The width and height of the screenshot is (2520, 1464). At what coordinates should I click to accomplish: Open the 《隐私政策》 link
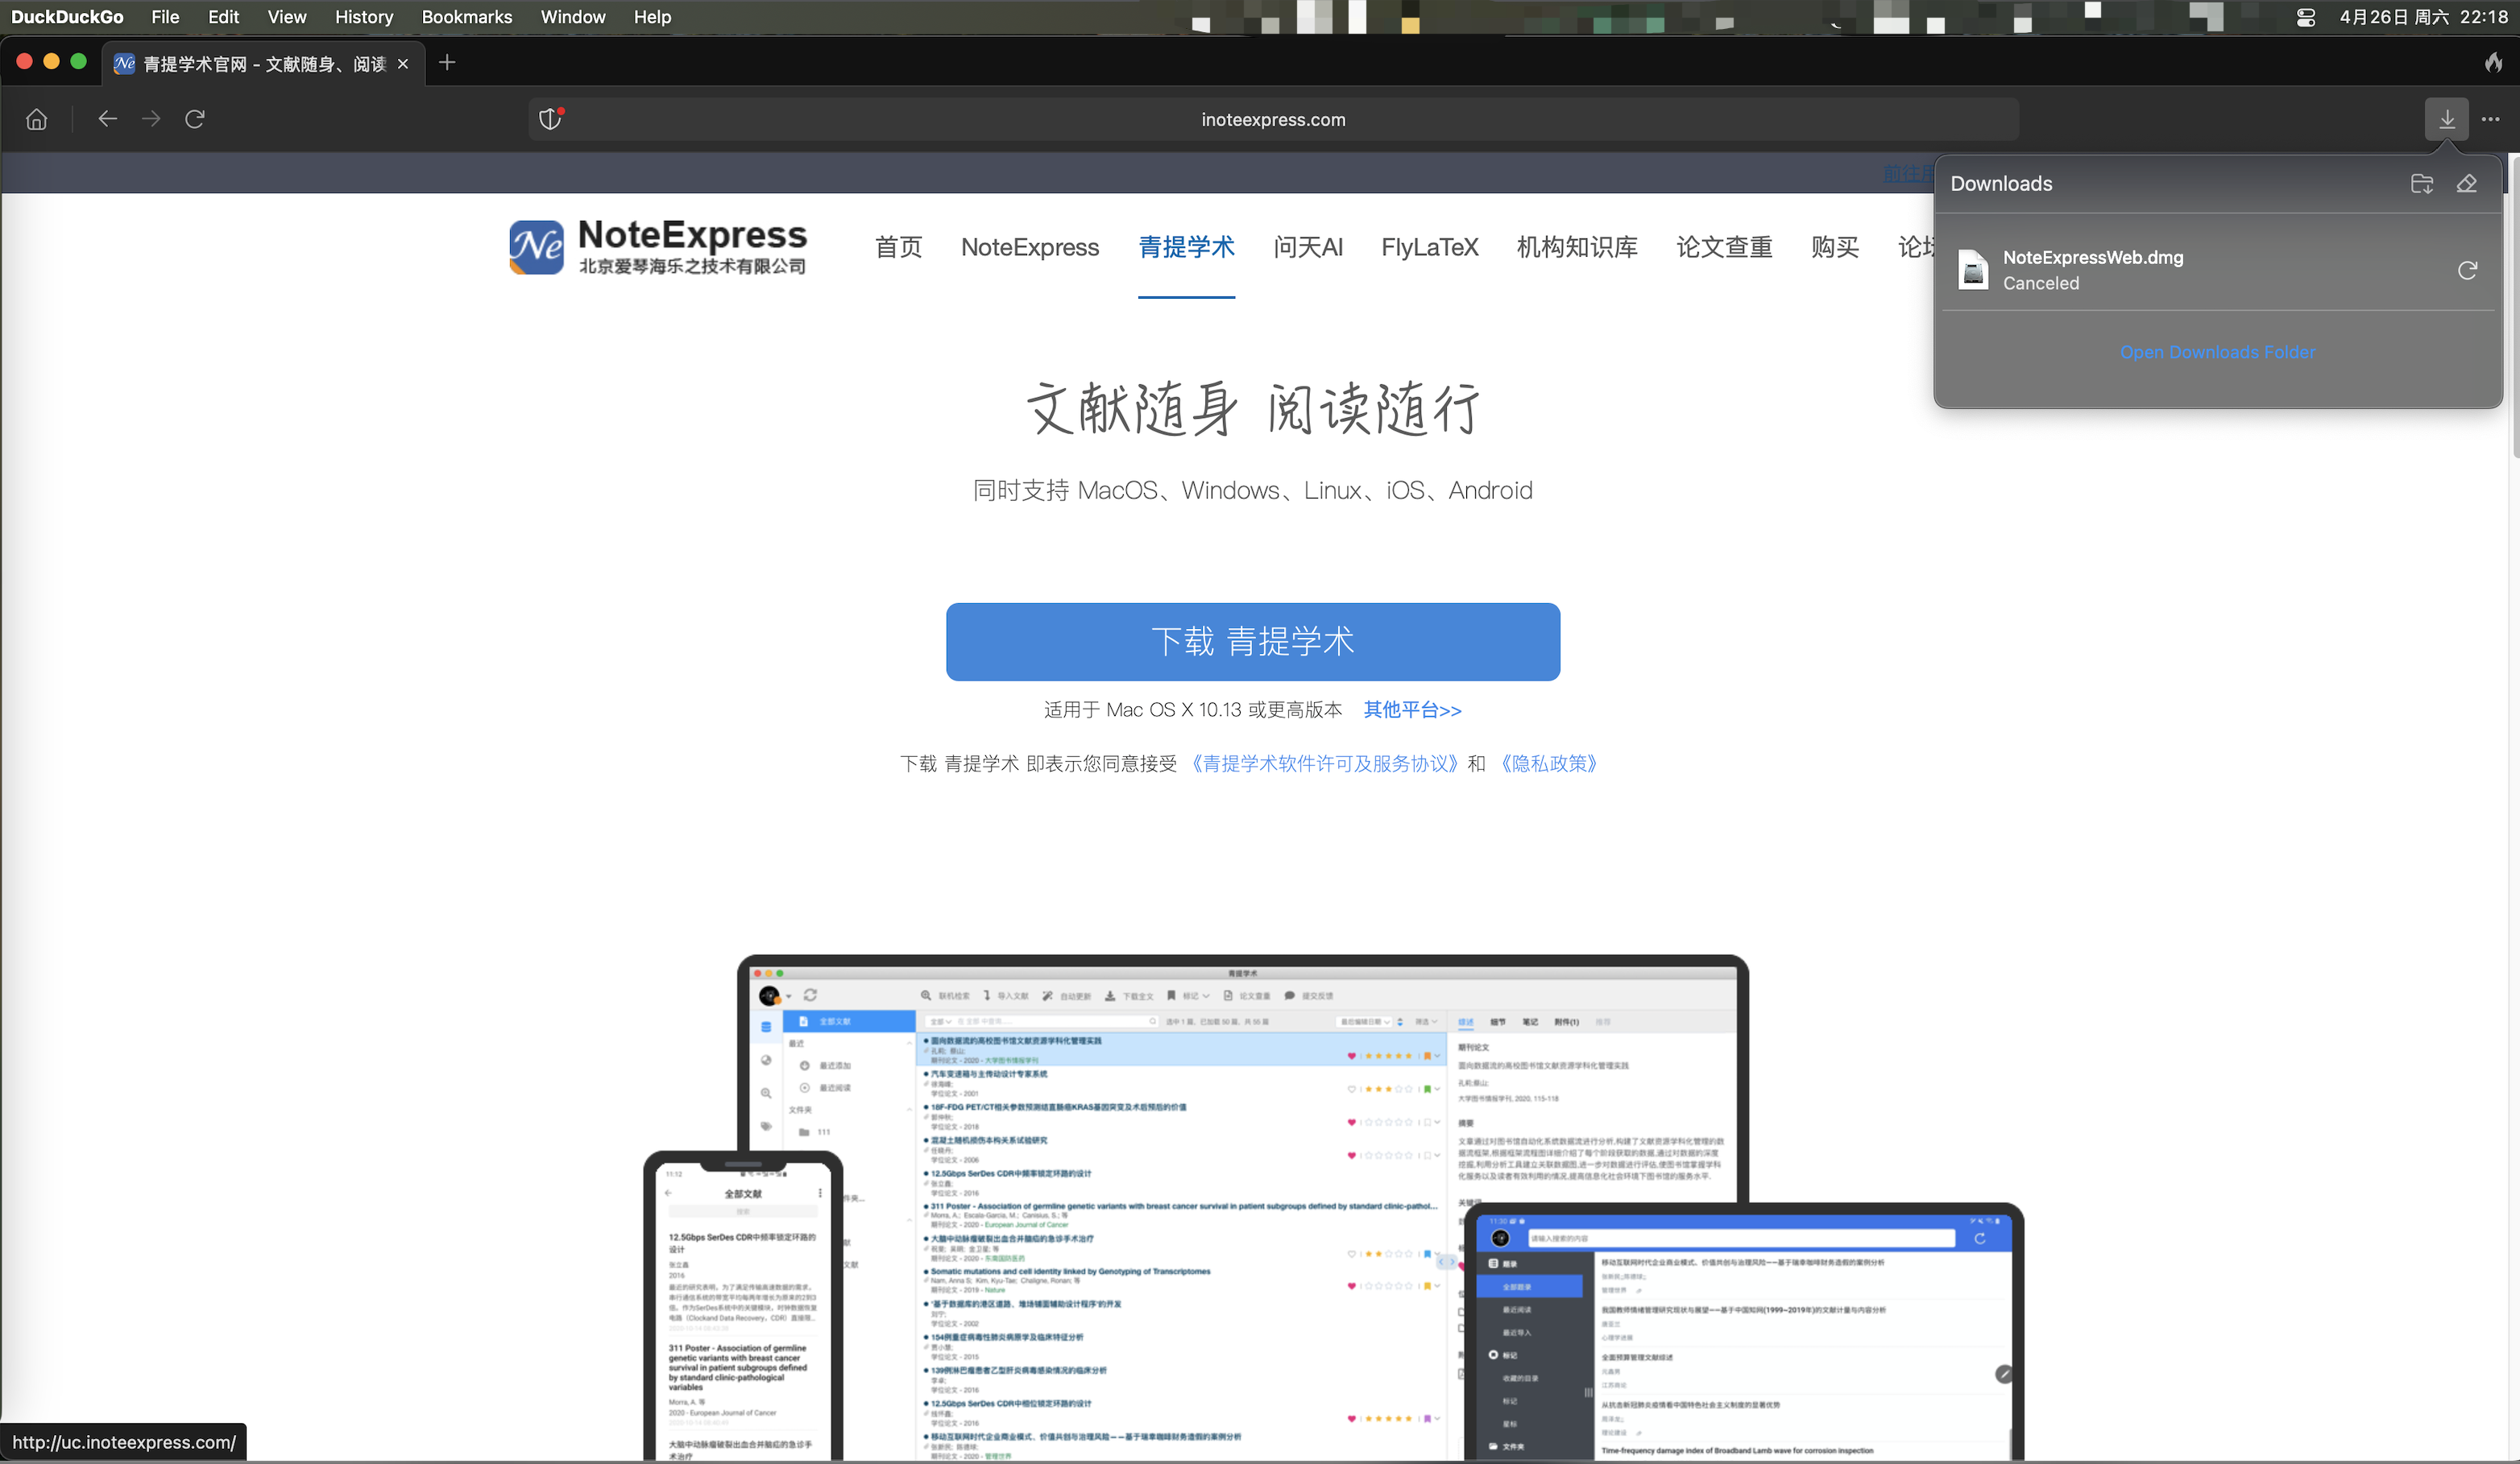pos(1548,763)
